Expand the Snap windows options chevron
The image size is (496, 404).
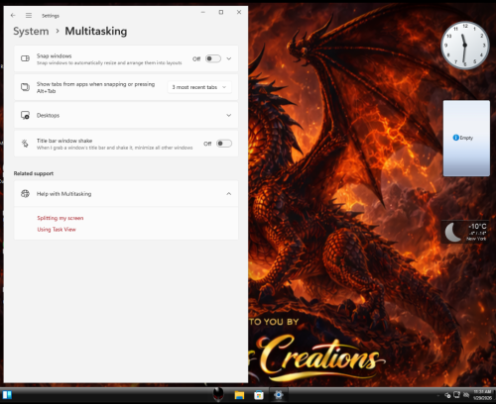tap(229, 58)
